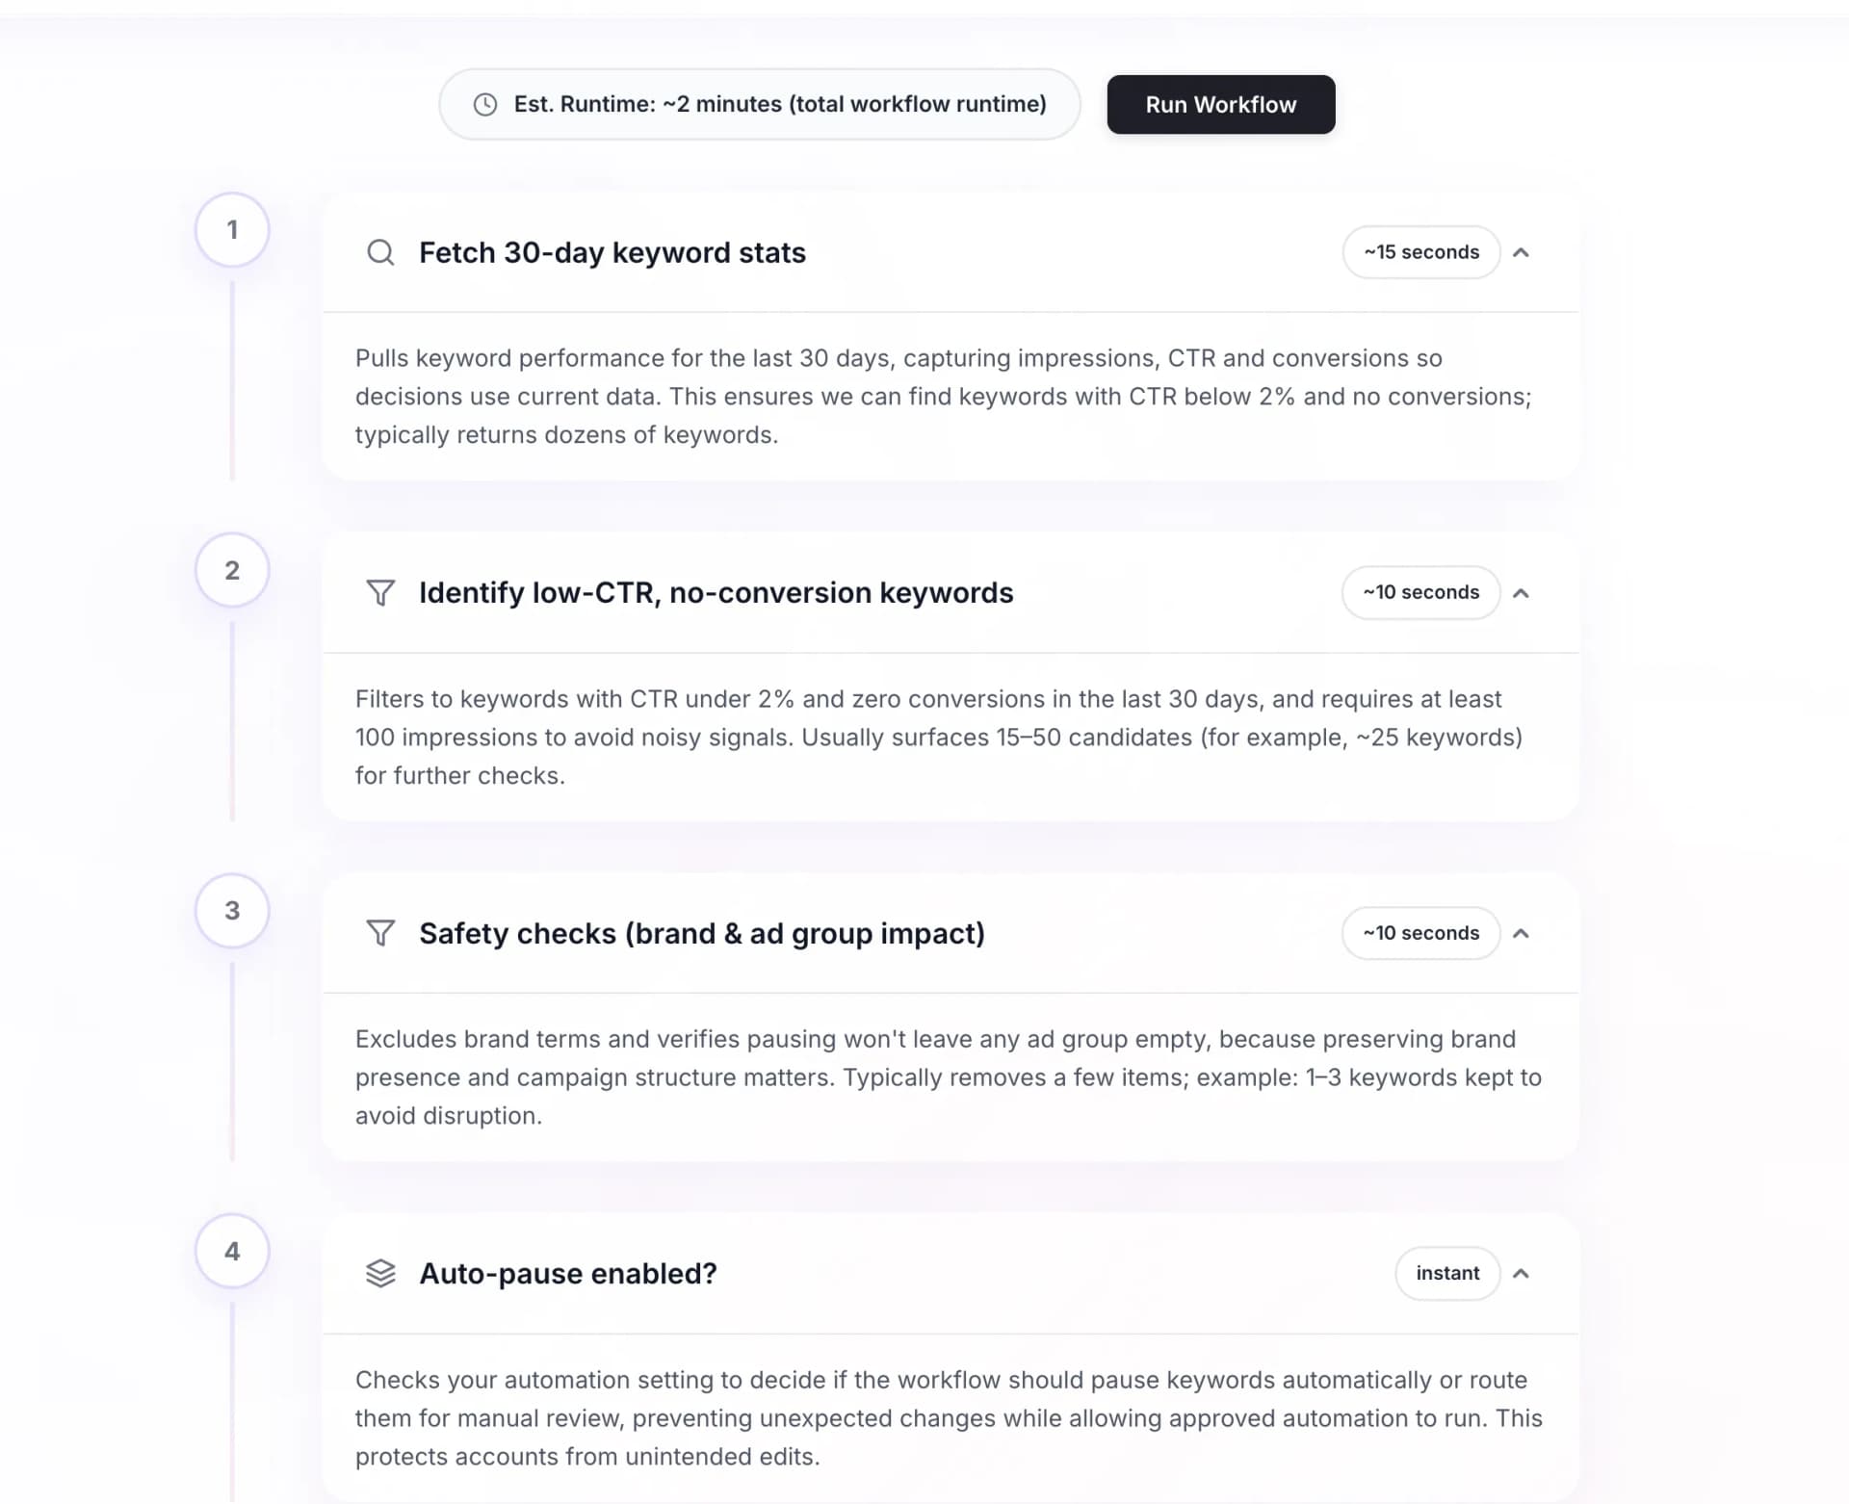Click the clock icon in the runtime pill
The image size is (1849, 1504).
(484, 104)
